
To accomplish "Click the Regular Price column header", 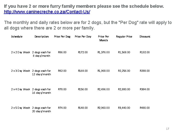I will (124, 36).
